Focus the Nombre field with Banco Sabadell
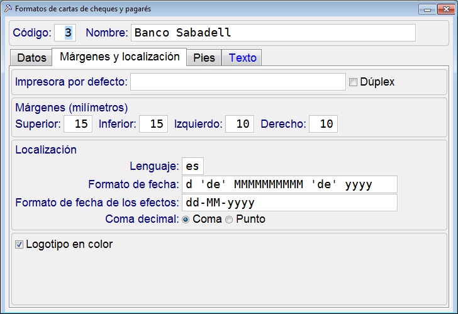 pos(272,33)
